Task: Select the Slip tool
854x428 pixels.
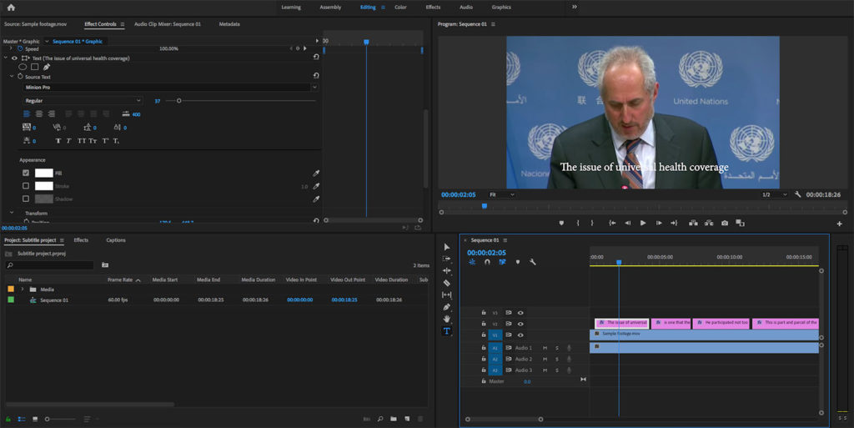Action: click(x=447, y=295)
